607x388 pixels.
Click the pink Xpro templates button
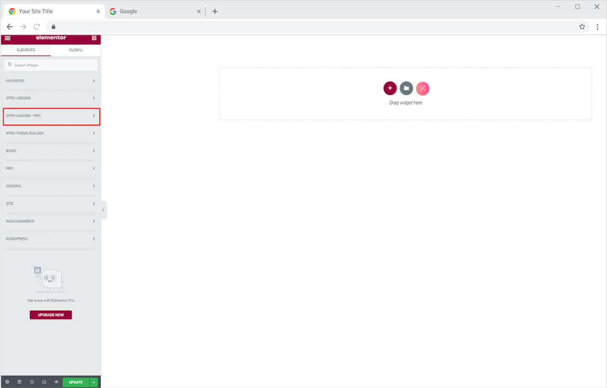click(423, 88)
